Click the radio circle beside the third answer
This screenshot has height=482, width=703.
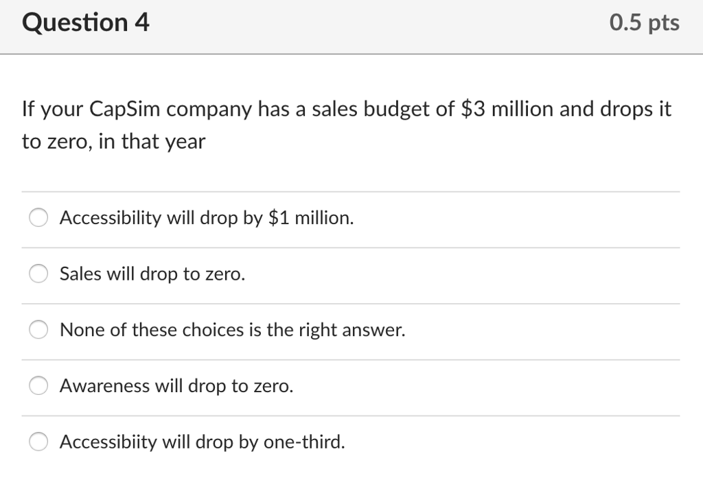(38, 330)
